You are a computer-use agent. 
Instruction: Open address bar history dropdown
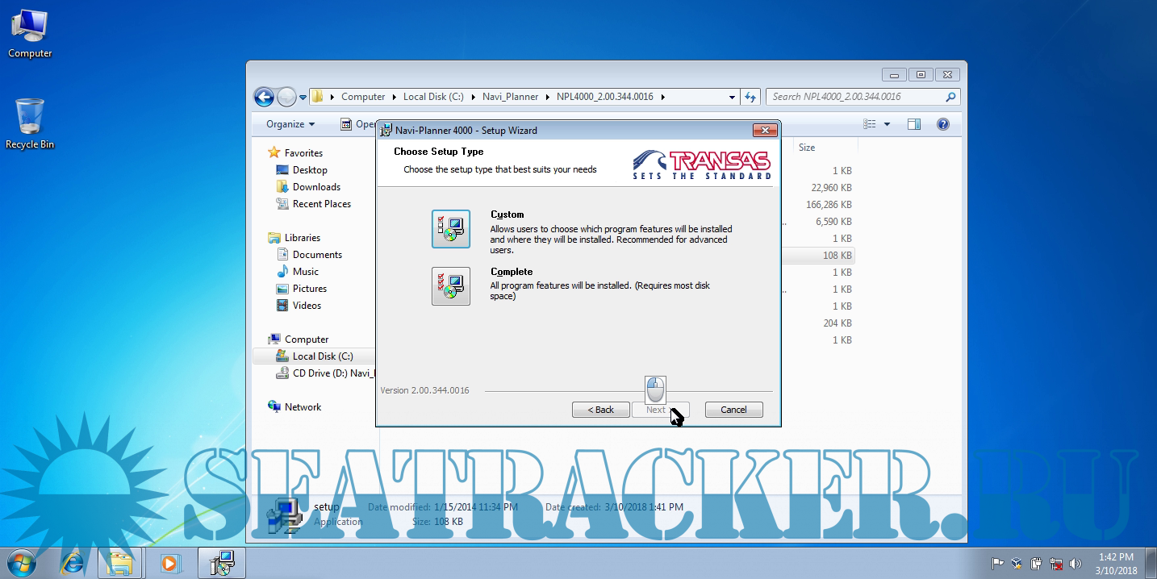(732, 97)
